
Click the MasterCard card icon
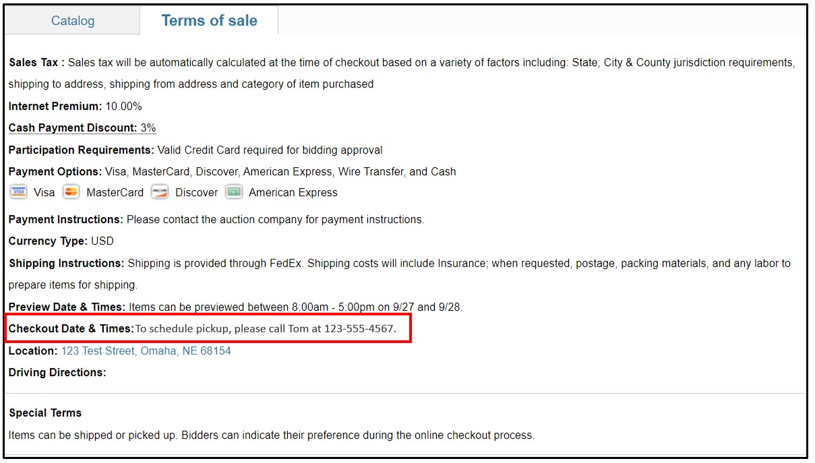pyautogui.click(x=71, y=192)
